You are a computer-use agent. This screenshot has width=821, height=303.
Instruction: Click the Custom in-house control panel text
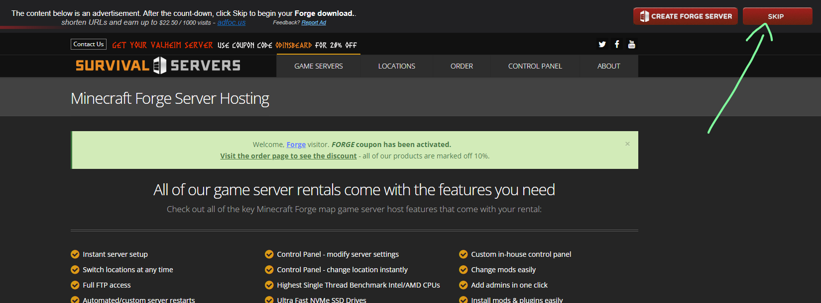pyautogui.click(x=521, y=254)
